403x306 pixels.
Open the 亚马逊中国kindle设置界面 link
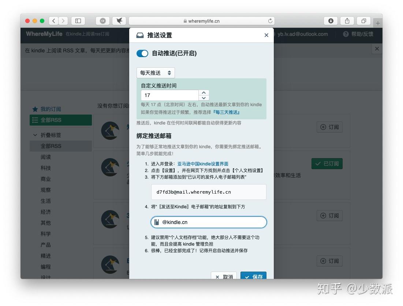point(202,164)
